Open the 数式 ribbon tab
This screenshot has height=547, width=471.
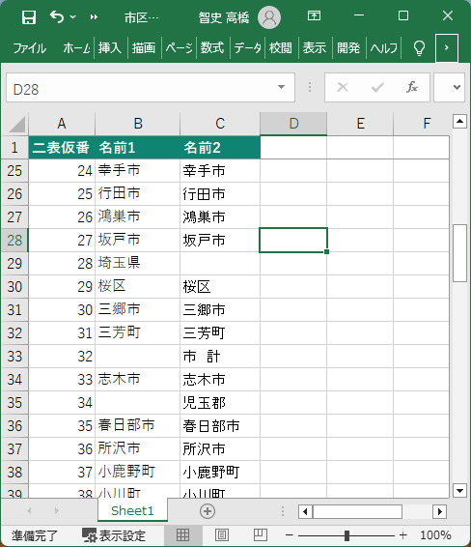(212, 47)
